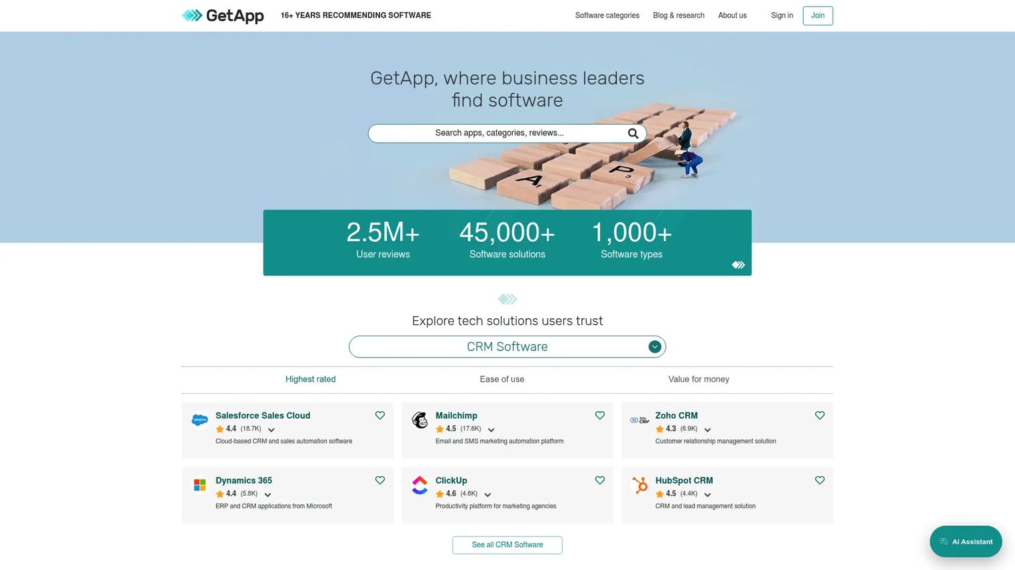Click the Sign in link
The width and height of the screenshot is (1015, 570).
[782, 15]
